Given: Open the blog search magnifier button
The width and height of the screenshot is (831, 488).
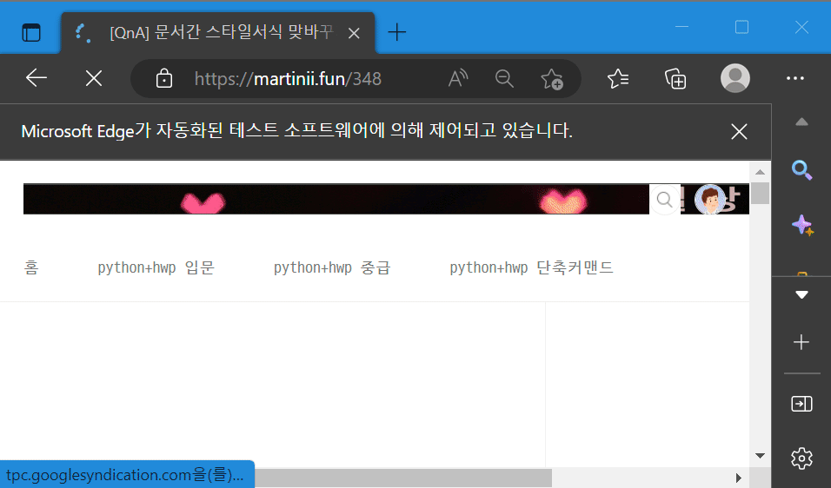Looking at the screenshot, I should click(x=665, y=200).
